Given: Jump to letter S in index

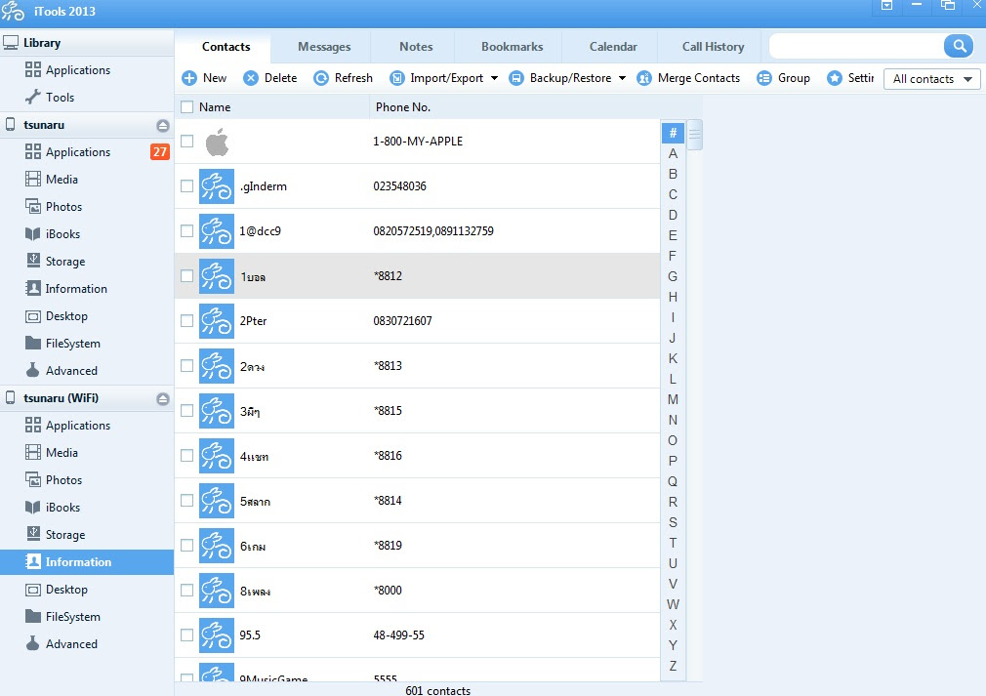Looking at the screenshot, I should click(673, 522).
